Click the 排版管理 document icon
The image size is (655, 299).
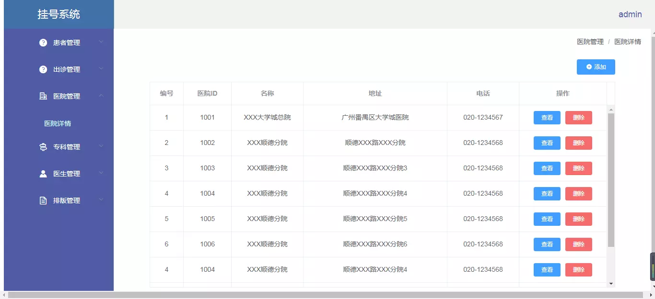pyautogui.click(x=43, y=200)
